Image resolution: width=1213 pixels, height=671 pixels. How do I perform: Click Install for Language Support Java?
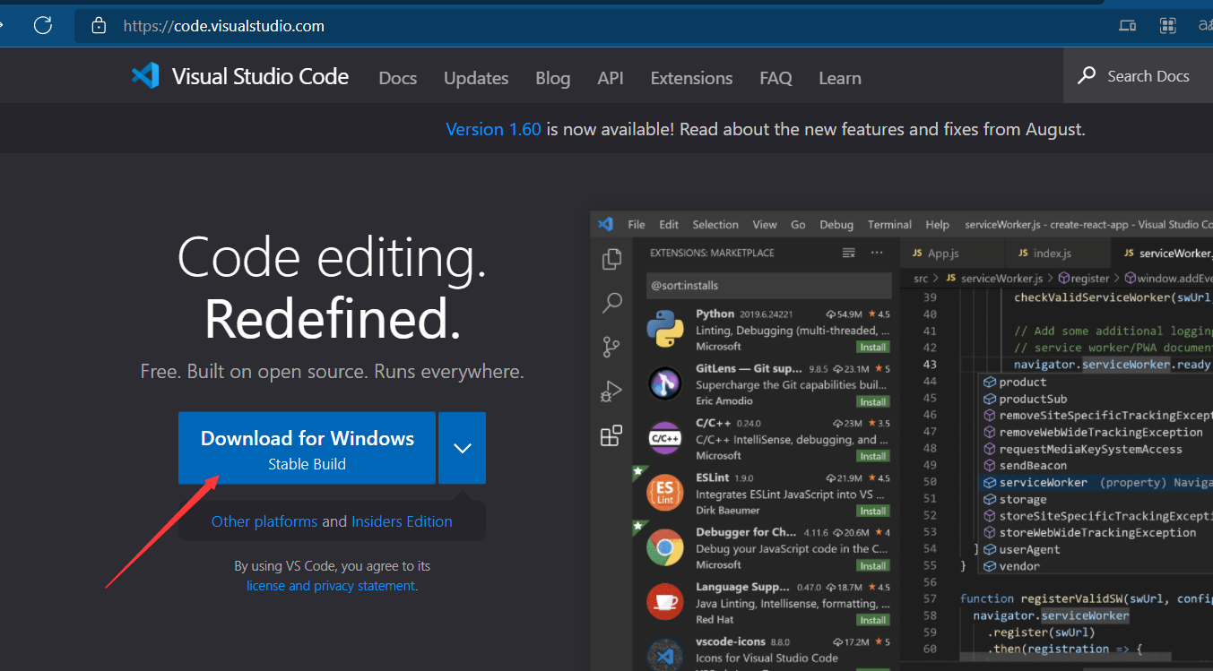coord(872,620)
